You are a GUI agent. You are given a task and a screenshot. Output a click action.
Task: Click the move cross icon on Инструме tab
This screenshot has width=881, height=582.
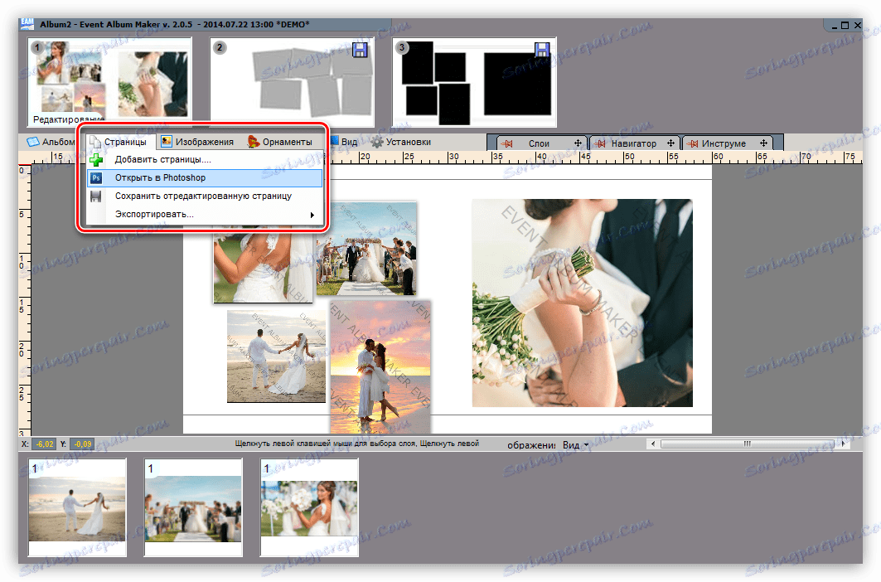click(x=763, y=143)
